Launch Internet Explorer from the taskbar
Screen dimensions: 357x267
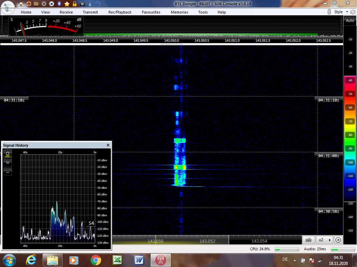tap(31, 260)
